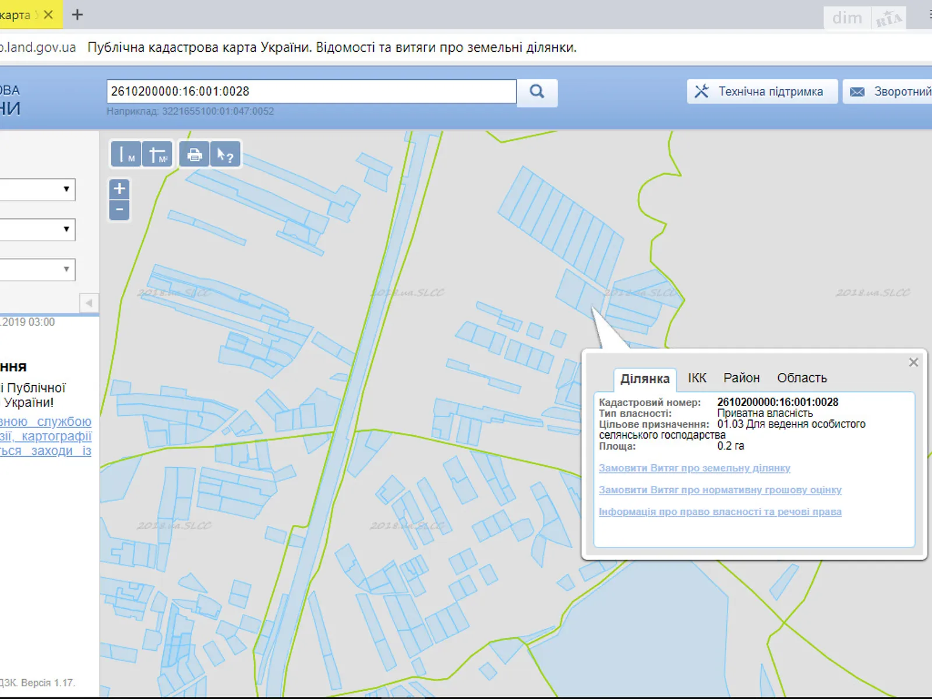932x699 pixels.
Task: Close the current browser tab
Action: point(48,15)
